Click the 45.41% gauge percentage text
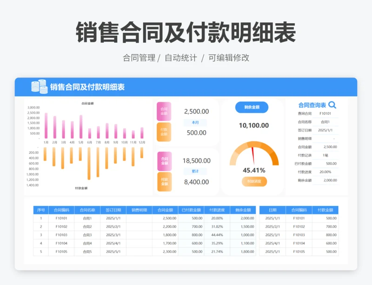Screen dimensions: 372x285 click(x=254, y=170)
